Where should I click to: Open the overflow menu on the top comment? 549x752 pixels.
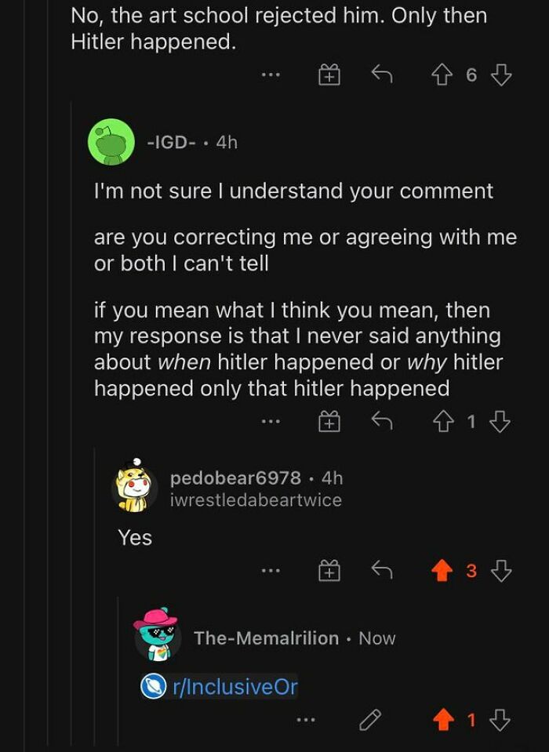pyautogui.click(x=271, y=76)
